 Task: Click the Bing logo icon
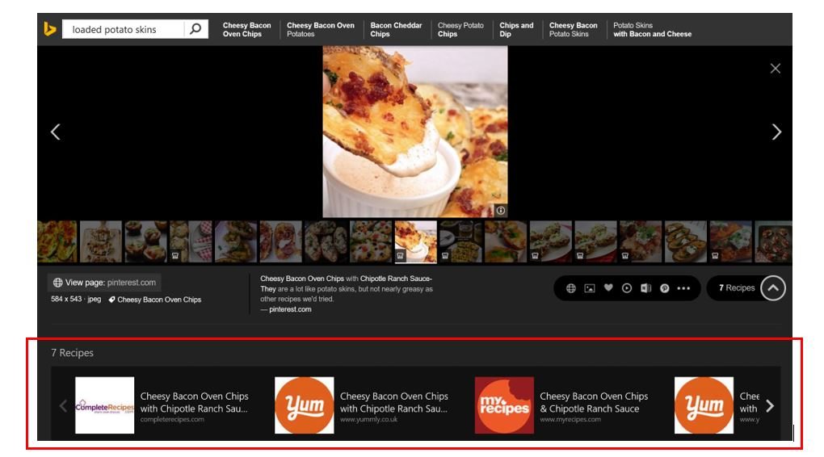point(50,30)
